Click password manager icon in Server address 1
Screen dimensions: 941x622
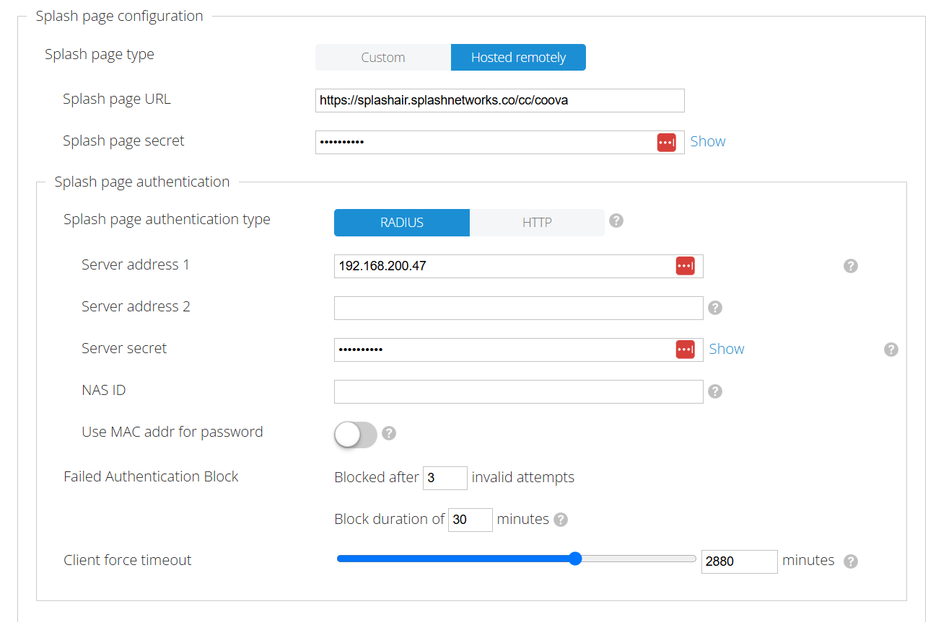tap(685, 266)
